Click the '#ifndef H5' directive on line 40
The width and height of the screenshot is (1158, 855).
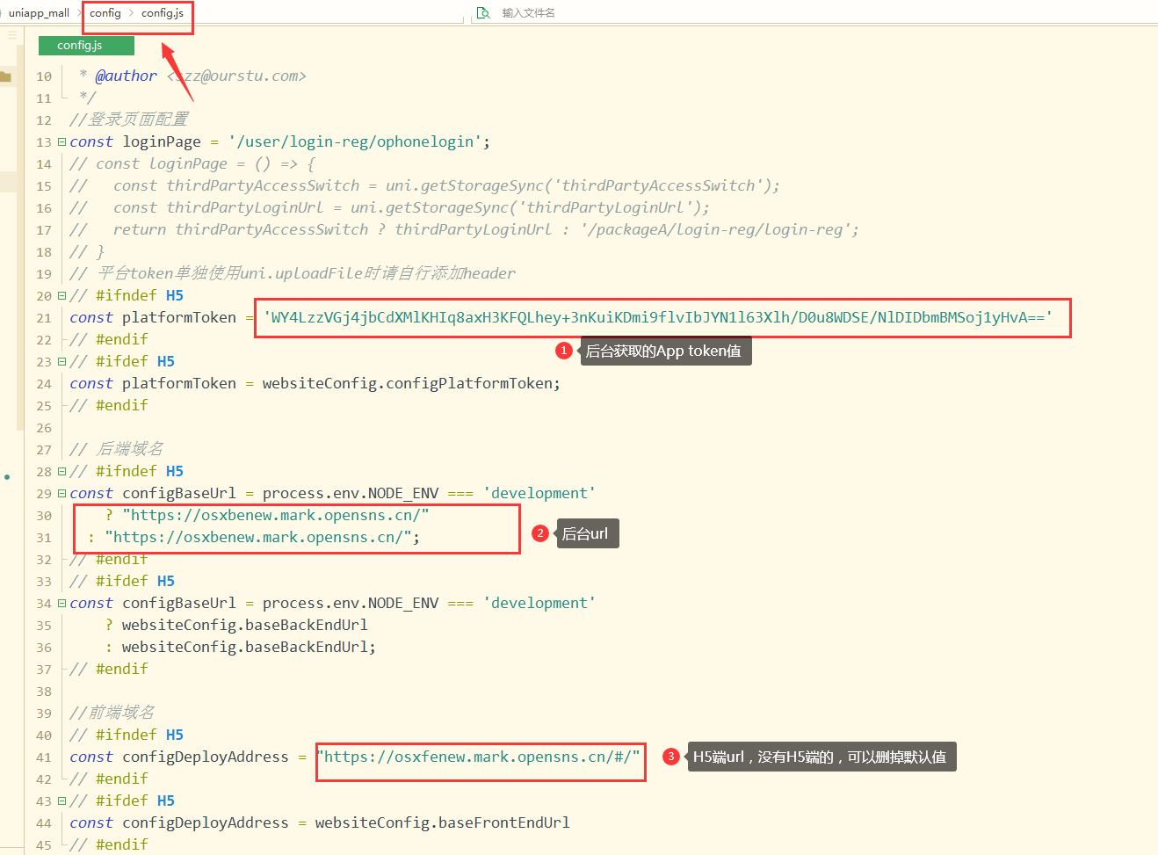click(x=127, y=735)
